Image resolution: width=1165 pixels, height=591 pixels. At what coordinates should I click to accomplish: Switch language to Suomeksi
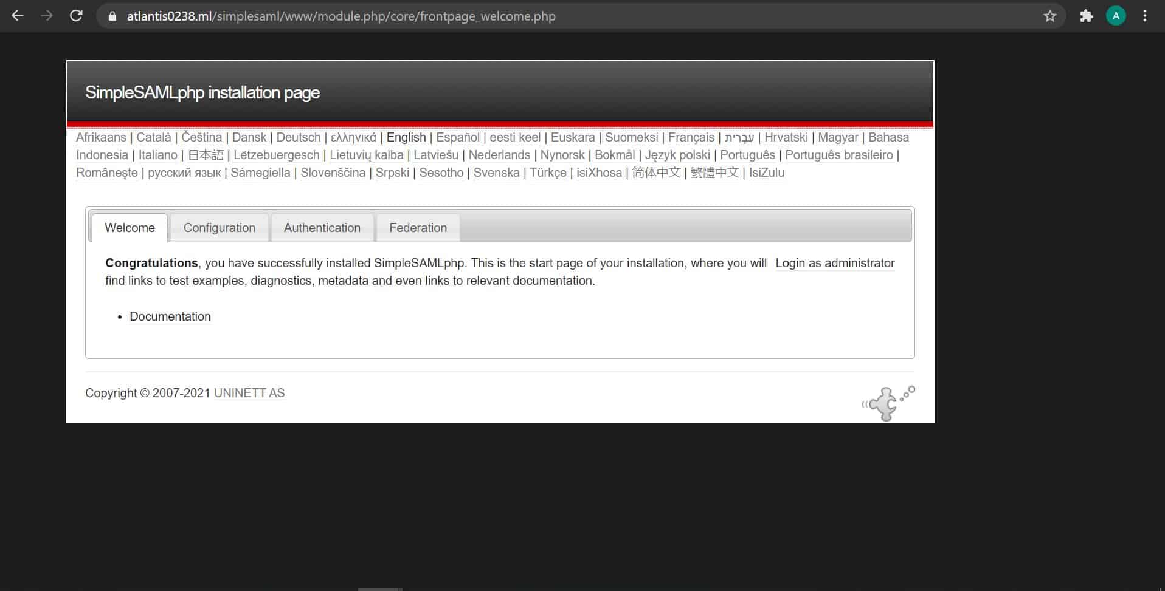coord(632,137)
